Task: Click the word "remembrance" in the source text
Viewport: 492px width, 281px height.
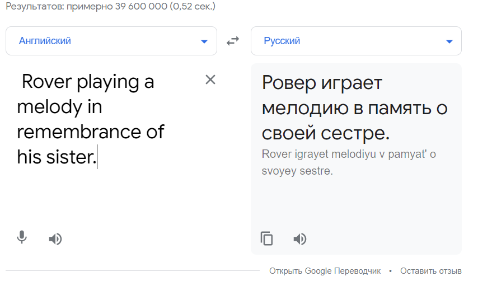Action: [82, 132]
